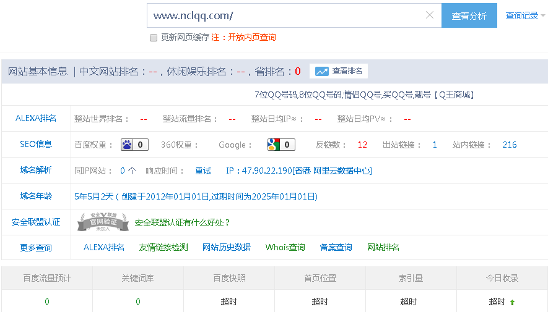Expand the 查询记录 dropdown

click(525, 16)
